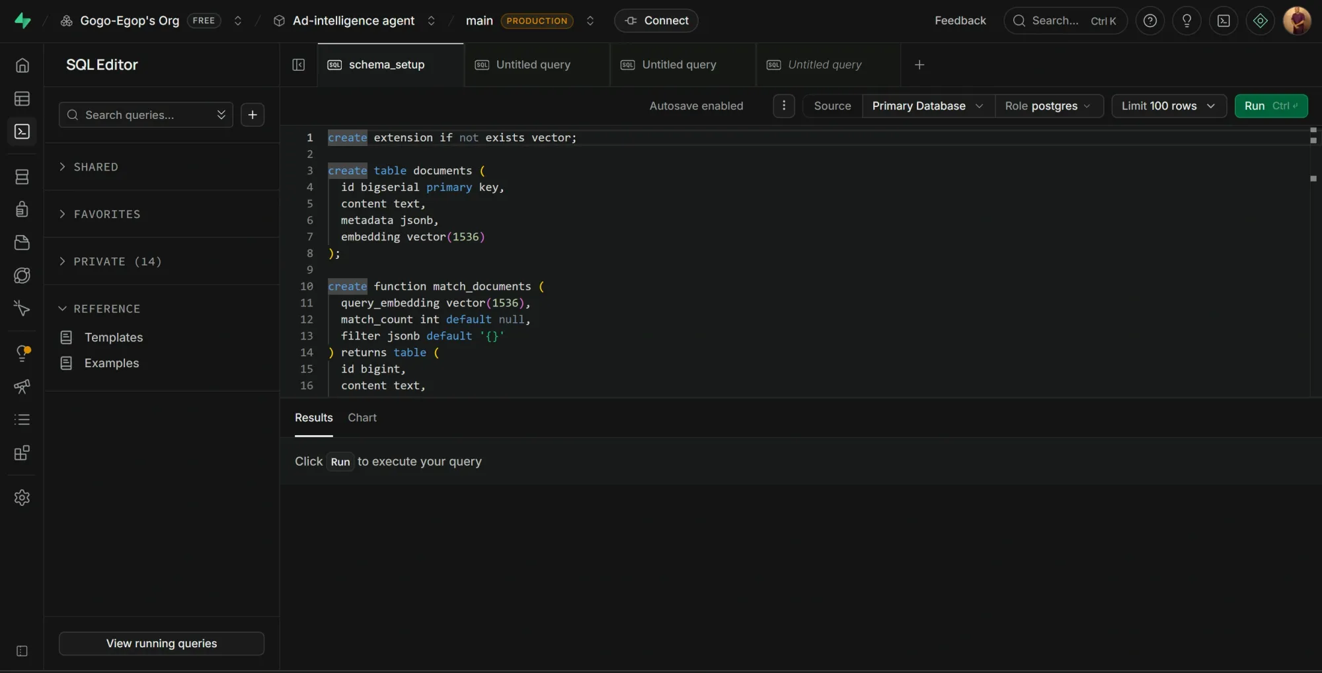
Task: Click the editor vertical scrollbar
Action: coord(1313,262)
